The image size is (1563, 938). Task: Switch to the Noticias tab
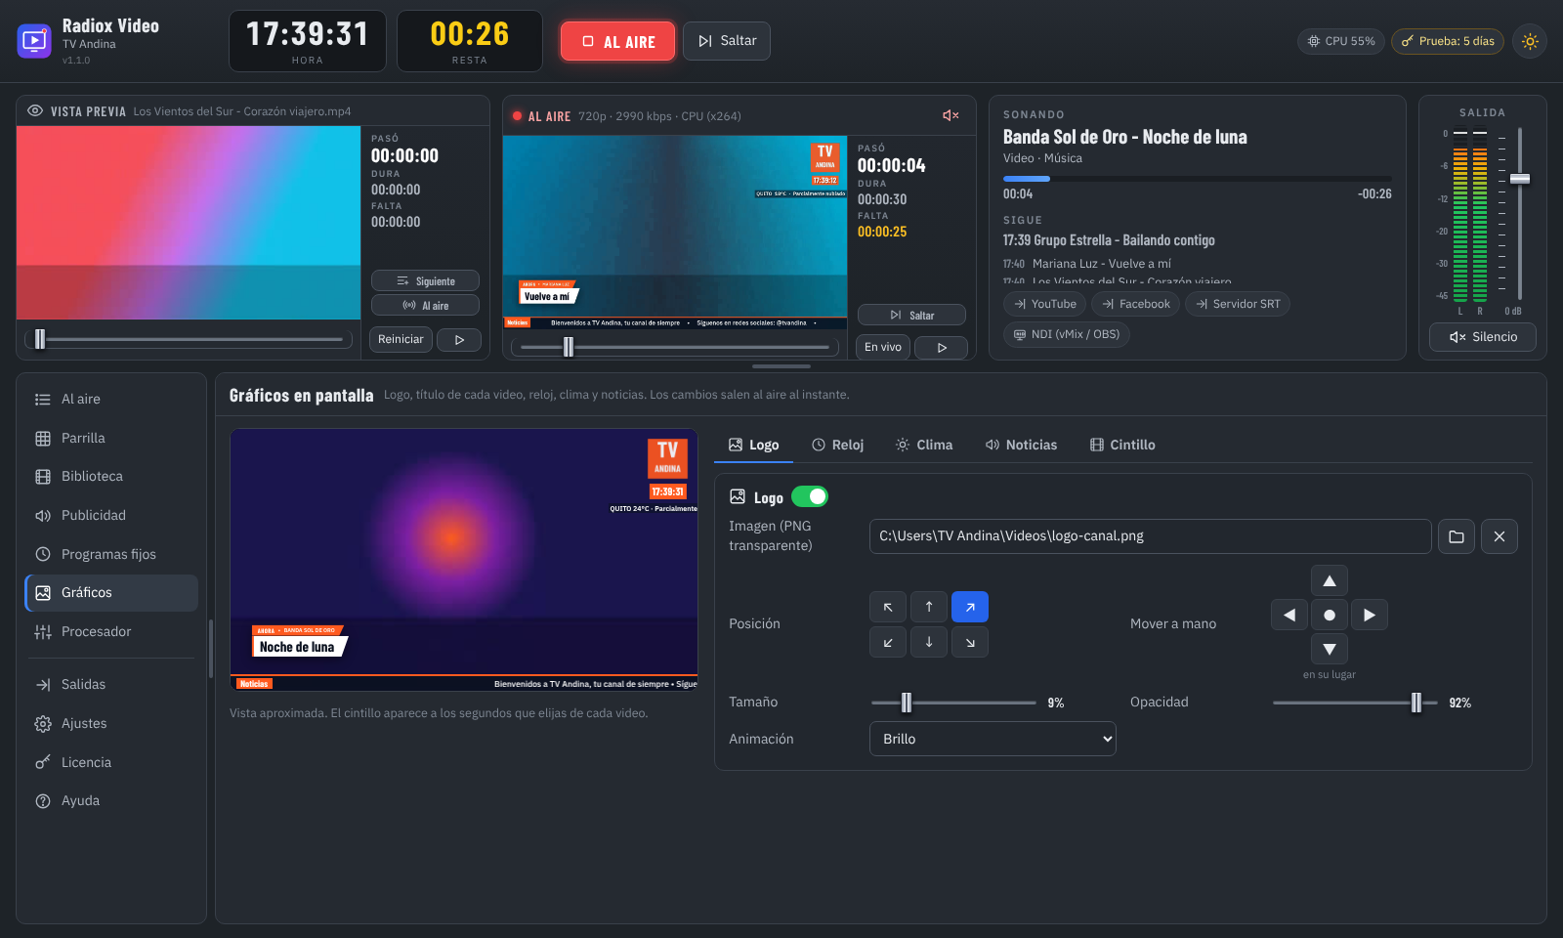[x=1021, y=445]
